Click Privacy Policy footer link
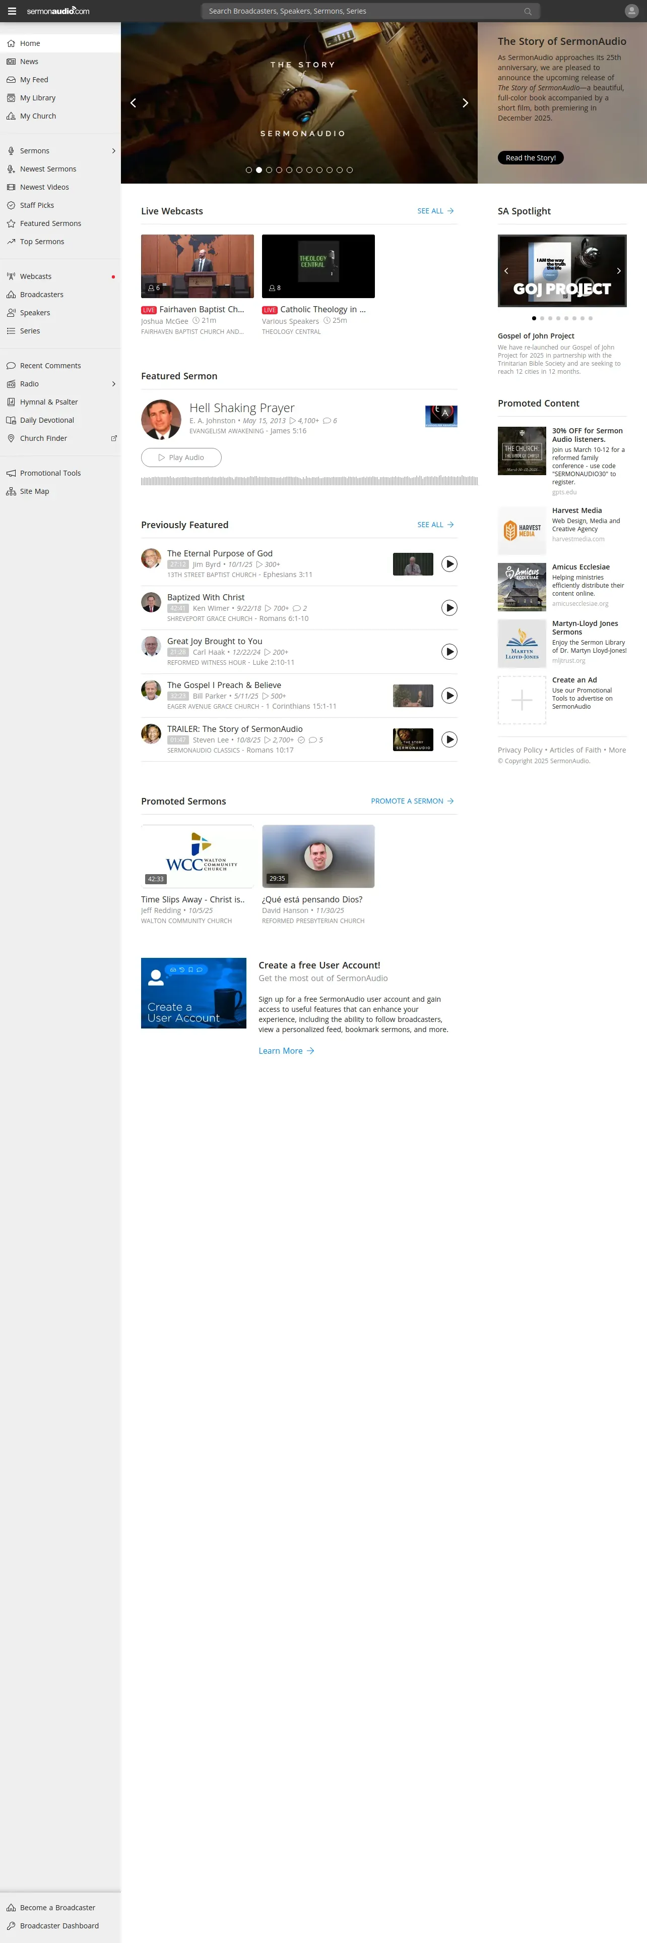Image resolution: width=647 pixels, height=1943 pixels. tap(520, 750)
